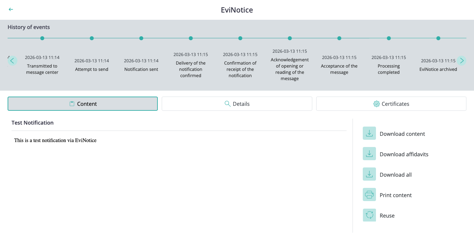
Task: Click the clipboard icon in Content tab
Action: [72, 104]
